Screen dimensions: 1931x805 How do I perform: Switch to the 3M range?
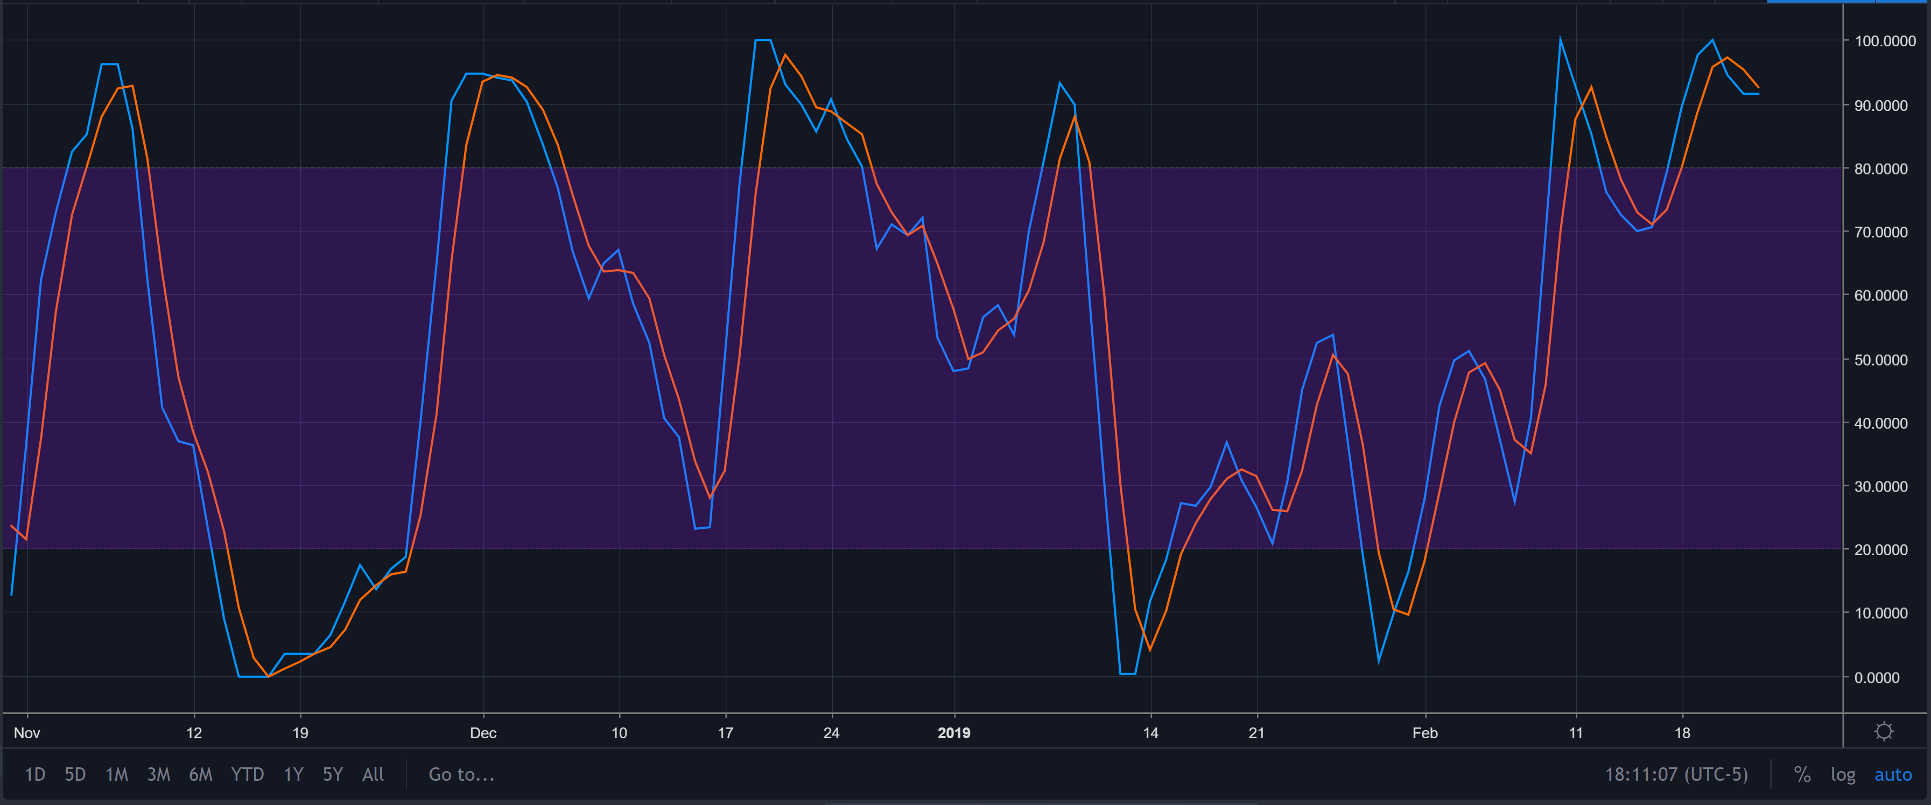(159, 775)
